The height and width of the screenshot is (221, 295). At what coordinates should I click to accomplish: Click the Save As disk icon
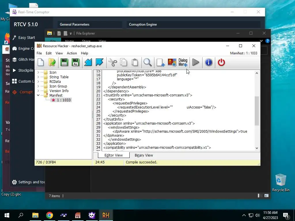(x=75, y=62)
